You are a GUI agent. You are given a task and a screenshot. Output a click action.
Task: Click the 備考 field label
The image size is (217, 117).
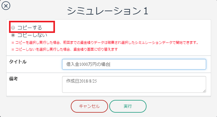click(13, 79)
